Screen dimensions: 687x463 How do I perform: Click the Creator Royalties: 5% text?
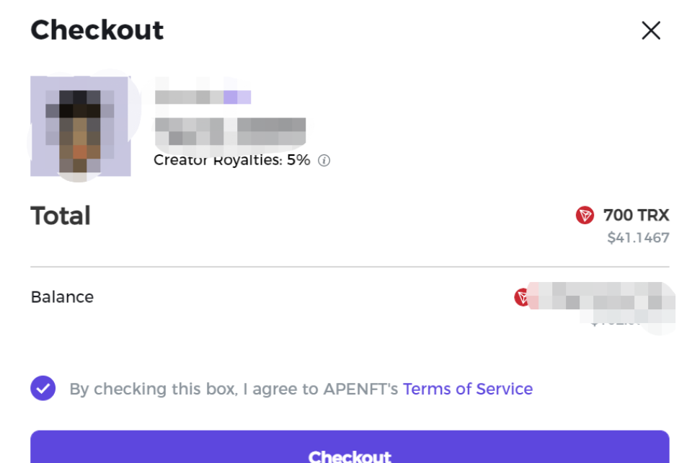click(x=232, y=160)
